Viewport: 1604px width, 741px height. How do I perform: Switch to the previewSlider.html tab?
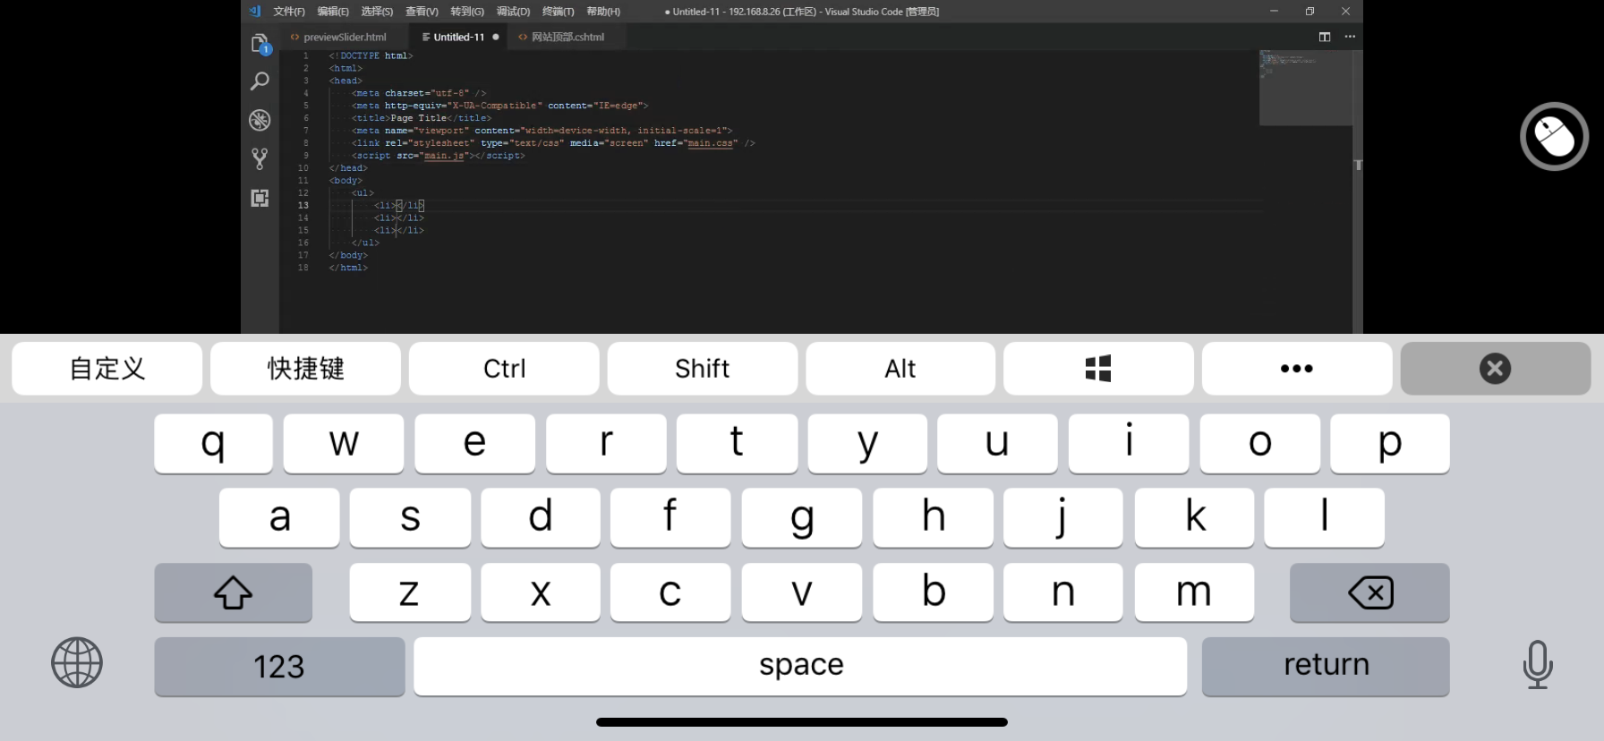pos(345,37)
